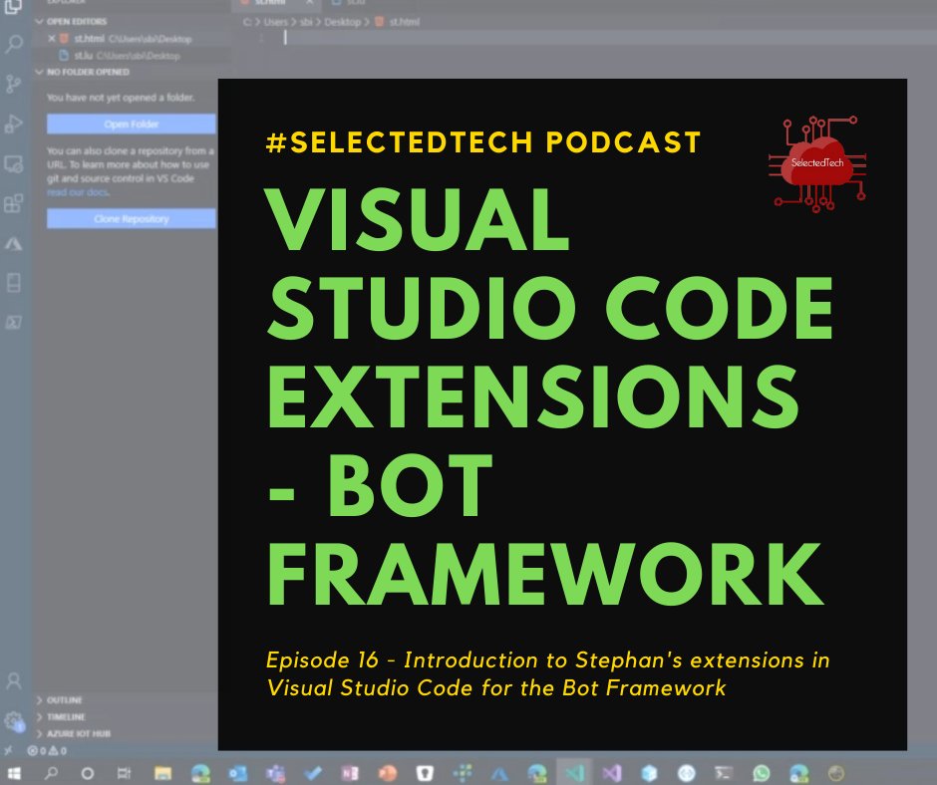The height and width of the screenshot is (785, 937).
Task: Click the Users breadcrumb segment
Action: click(x=275, y=22)
